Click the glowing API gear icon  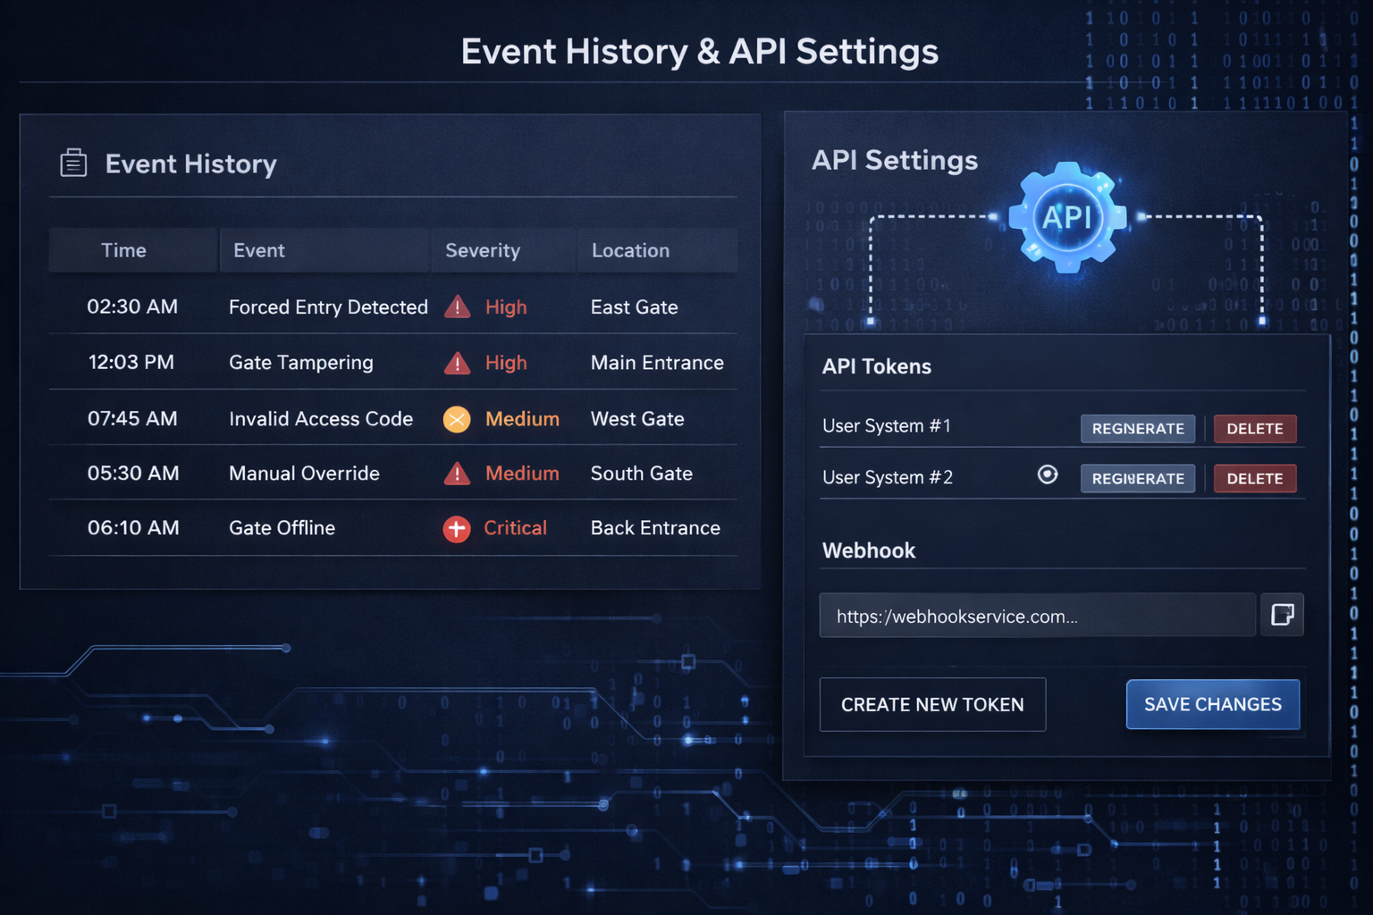pyautogui.click(x=1067, y=217)
